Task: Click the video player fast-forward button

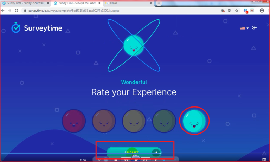Action: [146, 160]
